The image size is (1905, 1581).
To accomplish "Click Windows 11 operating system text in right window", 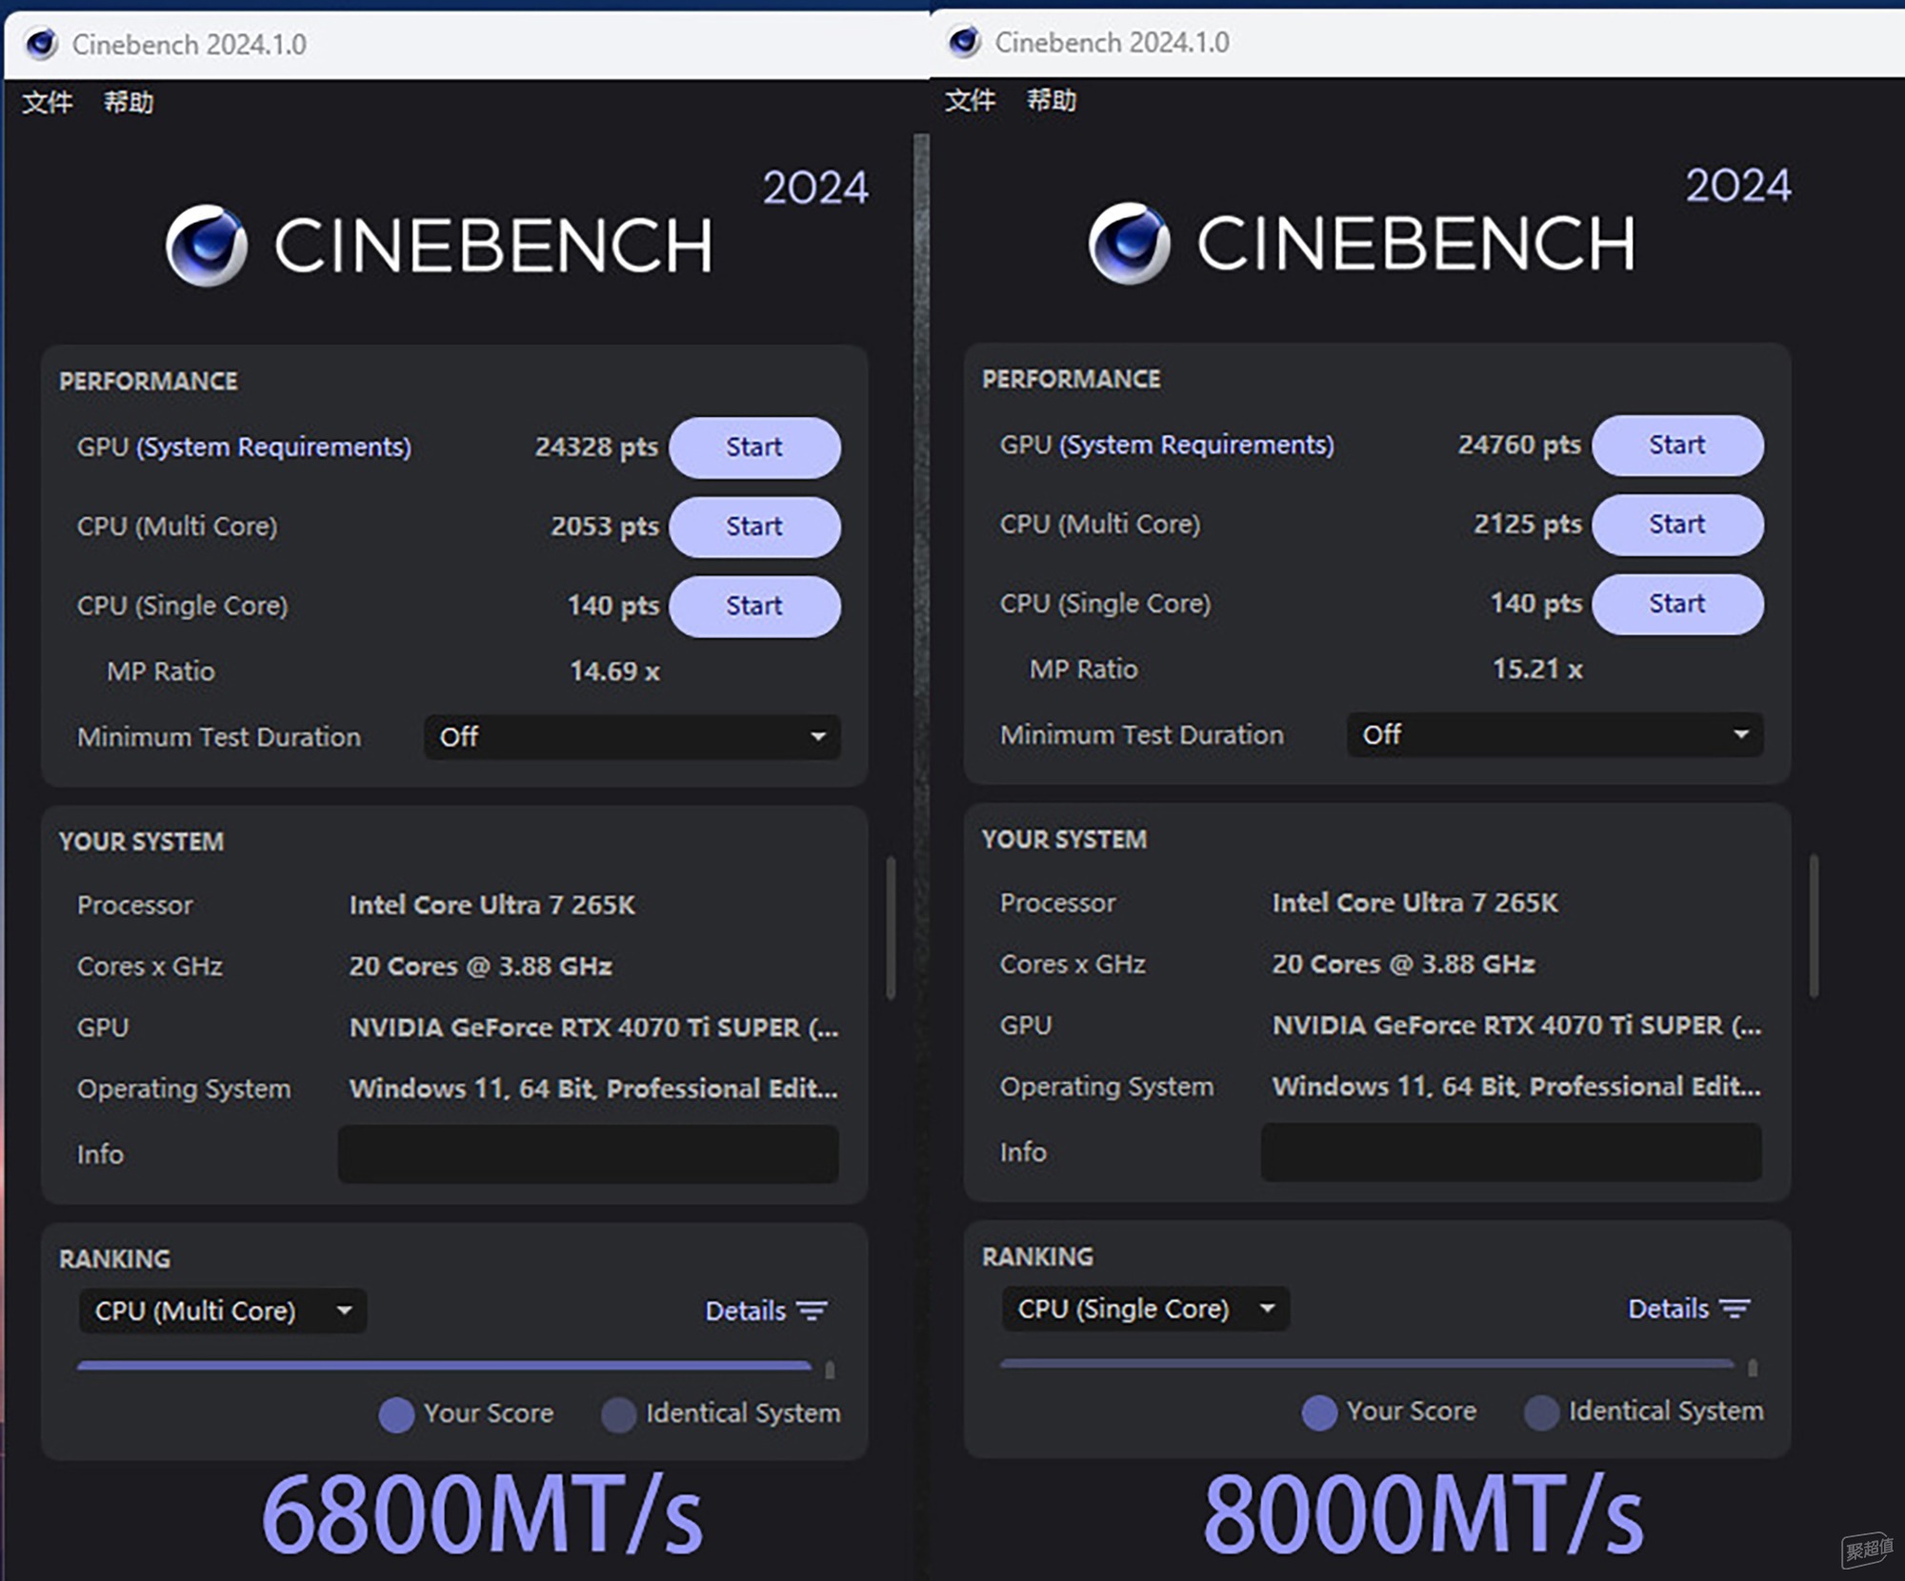I will (x=1516, y=1088).
